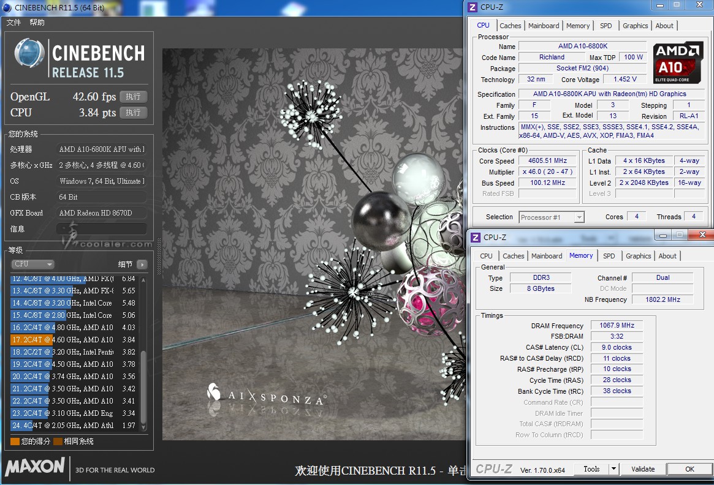Click the core speed 4605.51 MHz value
The height and width of the screenshot is (485, 714).
click(x=548, y=160)
